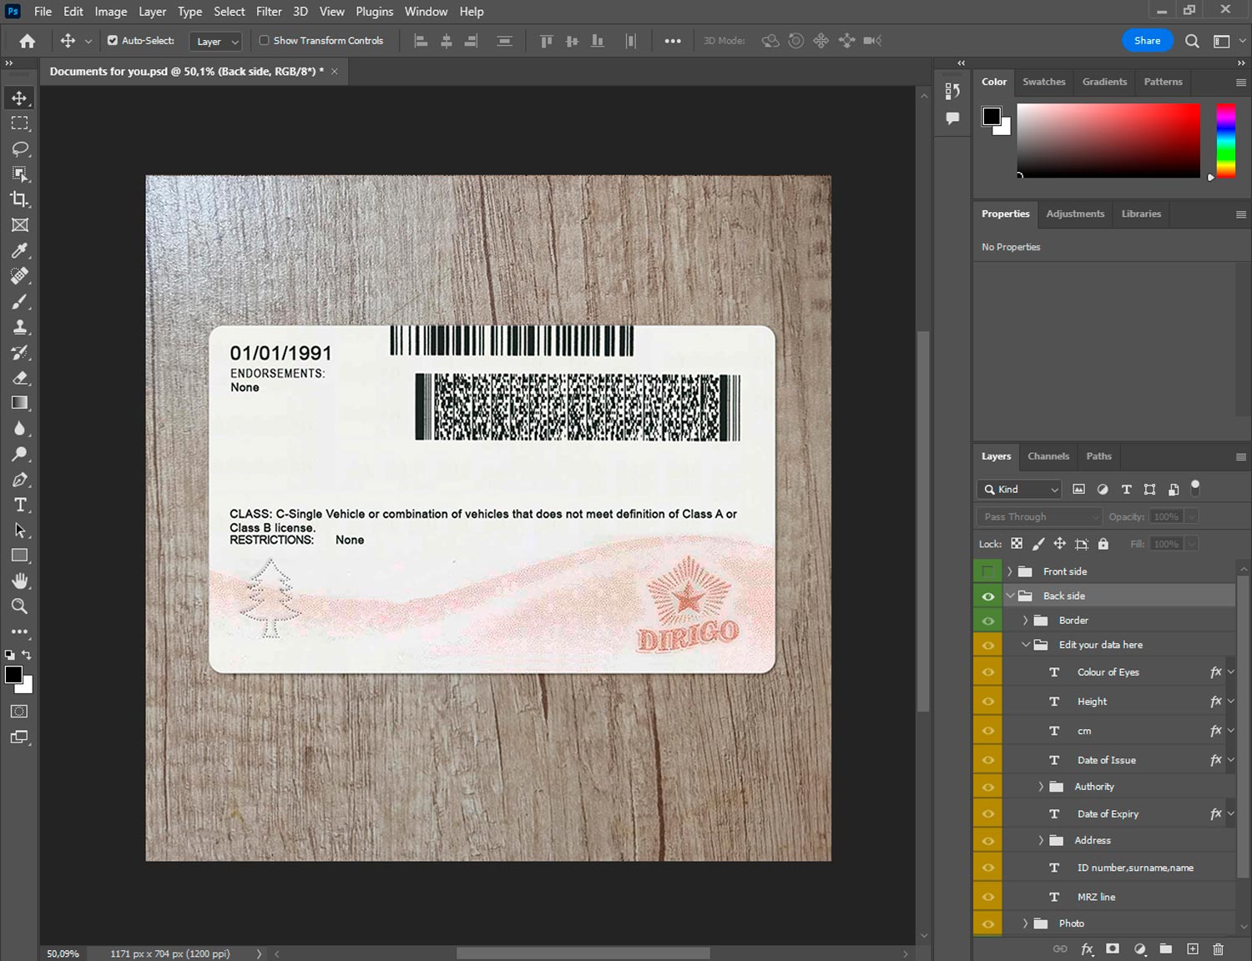
Task: Hide the Back side layer group
Action: 988,596
